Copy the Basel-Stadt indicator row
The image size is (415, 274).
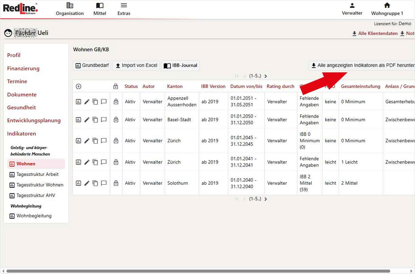tap(95, 120)
